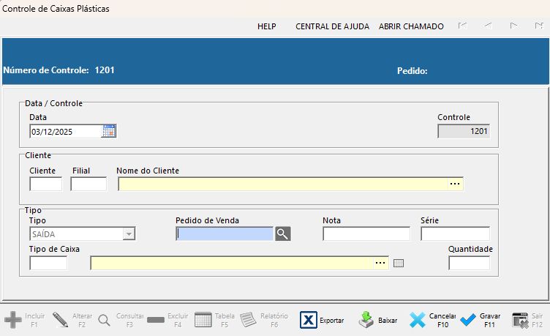Screen dimensions: 550x336
Task: Go to last record navigation arrow
Action: coord(538,26)
